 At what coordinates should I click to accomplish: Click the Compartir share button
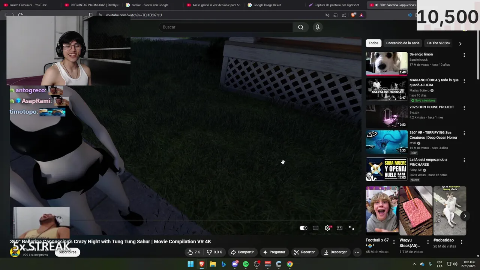click(x=242, y=252)
